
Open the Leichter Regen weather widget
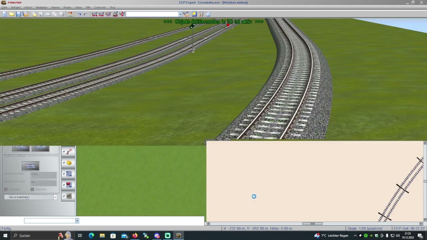coord(331,236)
